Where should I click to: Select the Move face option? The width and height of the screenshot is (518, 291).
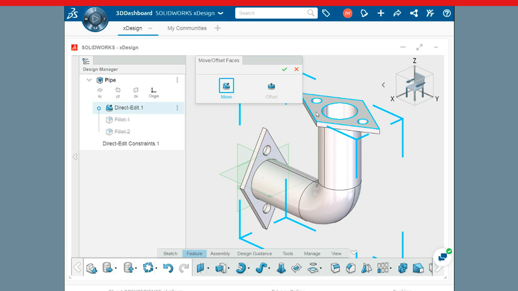(226, 89)
